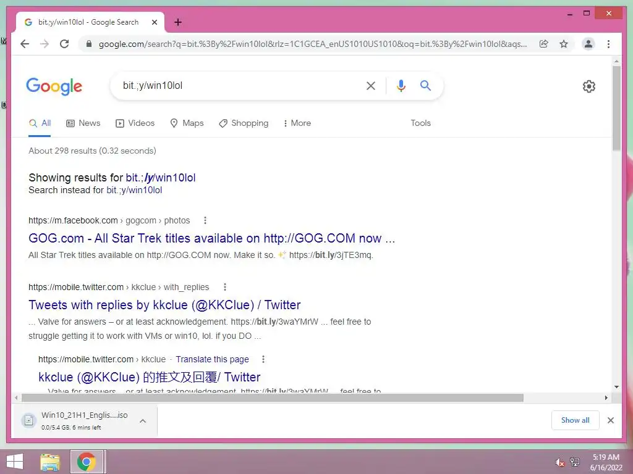Open Tweets with replies by kkclue result

(164, 305)
